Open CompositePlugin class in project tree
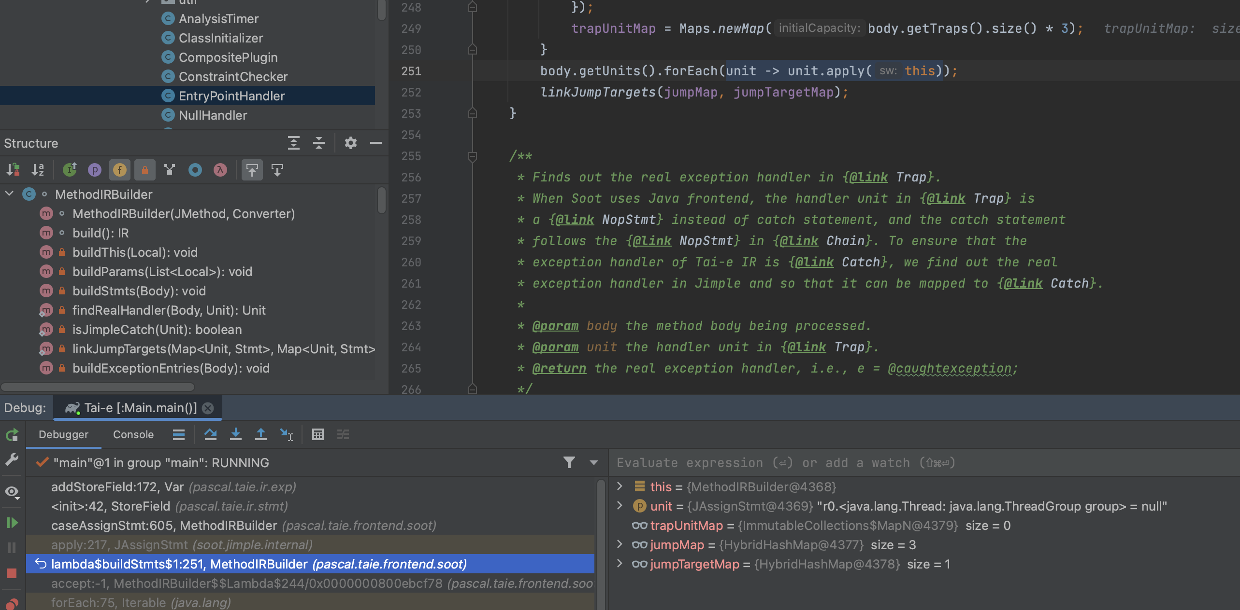Viewport: 1240px width, 610px height. [228, 57]
